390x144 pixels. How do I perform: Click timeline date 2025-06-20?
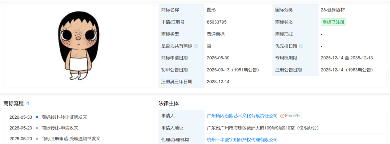(x=21, y=139)
